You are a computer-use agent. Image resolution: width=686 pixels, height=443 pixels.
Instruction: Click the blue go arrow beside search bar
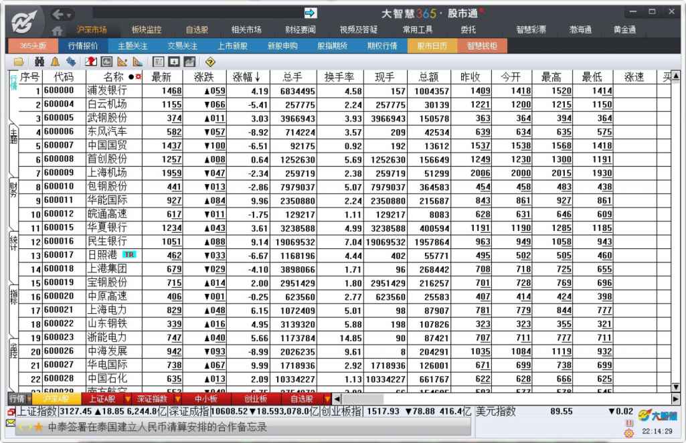[x=310, y=13]
